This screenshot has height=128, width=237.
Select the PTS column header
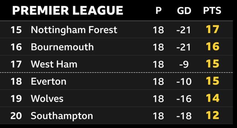(x=212, y=11)
